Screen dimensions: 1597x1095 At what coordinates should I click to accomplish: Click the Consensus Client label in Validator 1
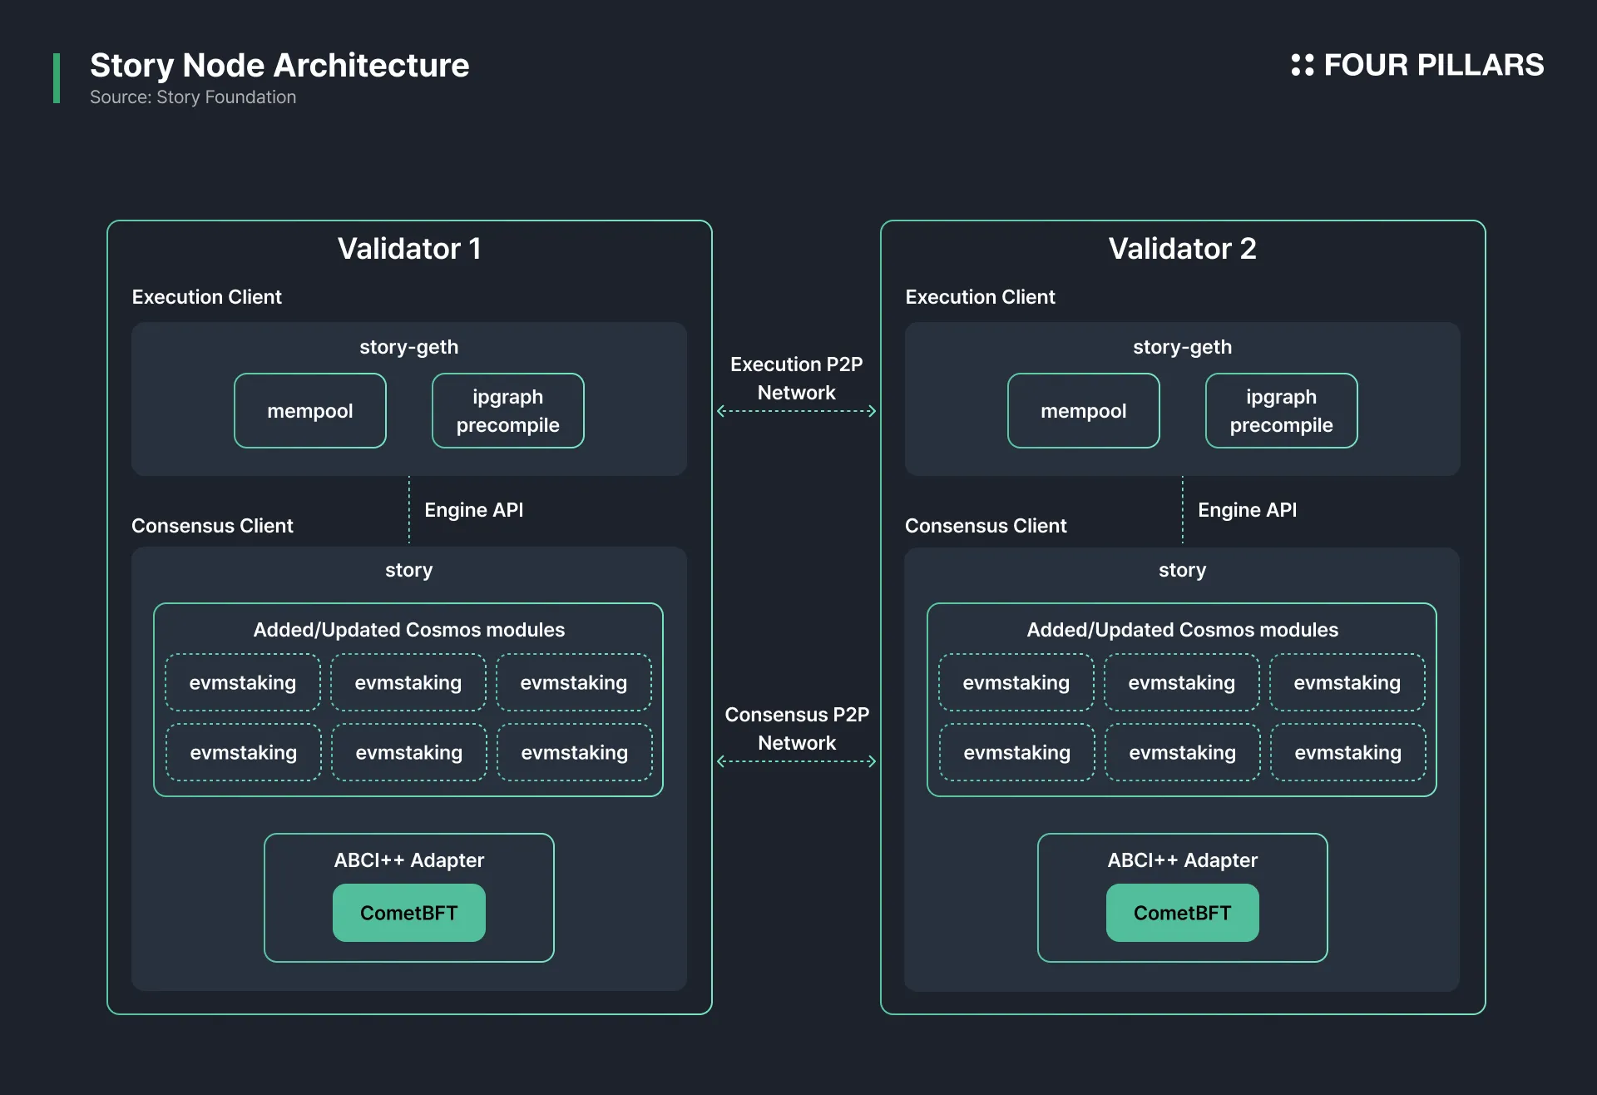pyautogui.click(x=212, y=526)
